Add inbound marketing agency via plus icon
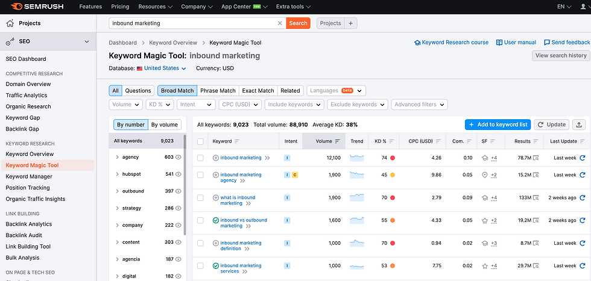Image resolution: width=591 pixels, height=281 pixels. click(216, 175)
